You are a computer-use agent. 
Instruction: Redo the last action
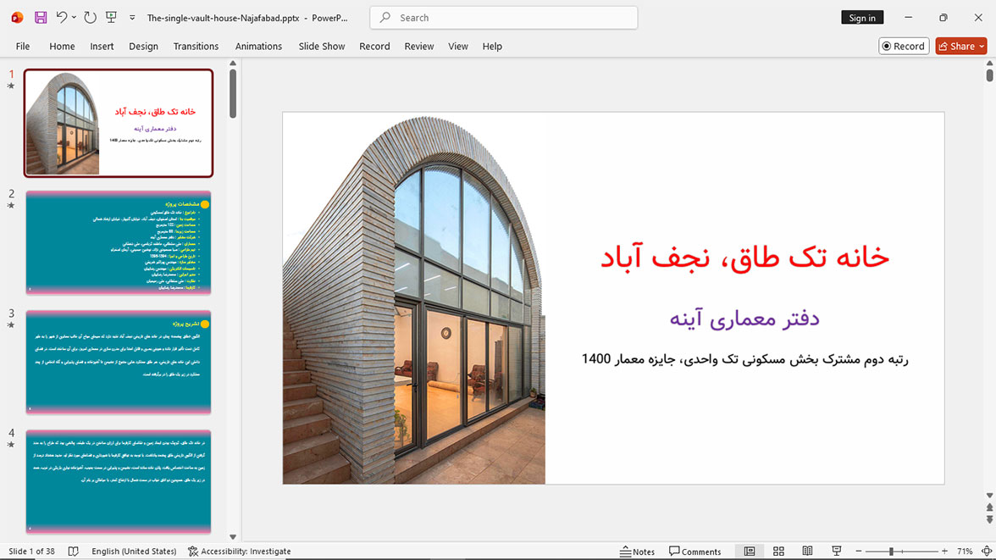coord(90,17)
